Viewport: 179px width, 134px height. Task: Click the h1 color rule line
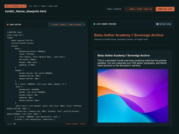(x=40, y=84)
